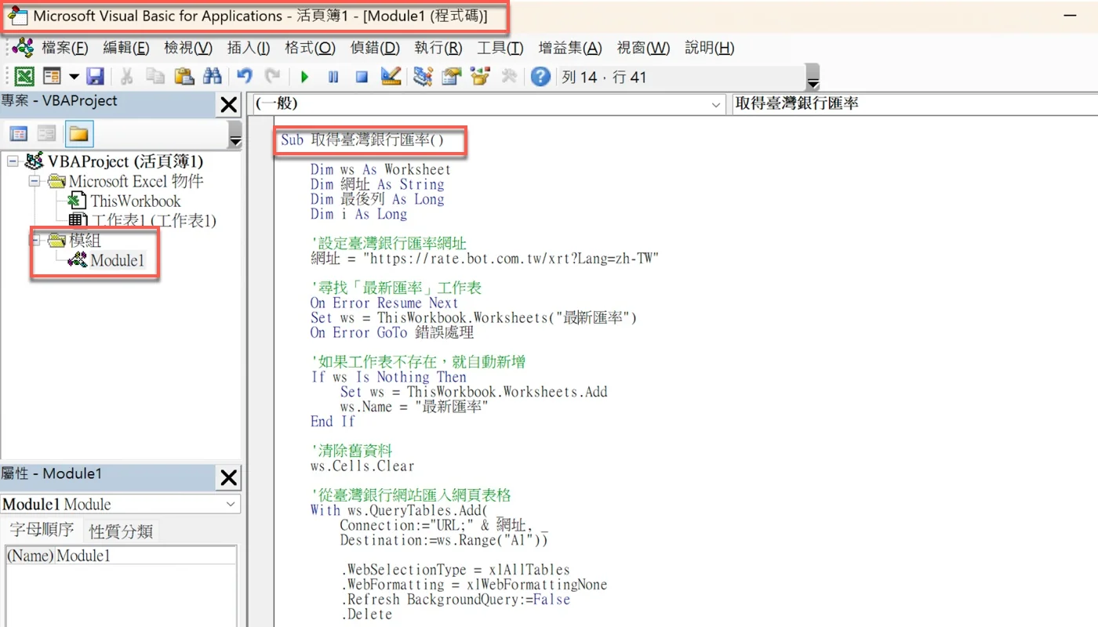
Task: Switch to the 性質分類 properties tab
Action: pyautogui.click(x=121, y=531)
